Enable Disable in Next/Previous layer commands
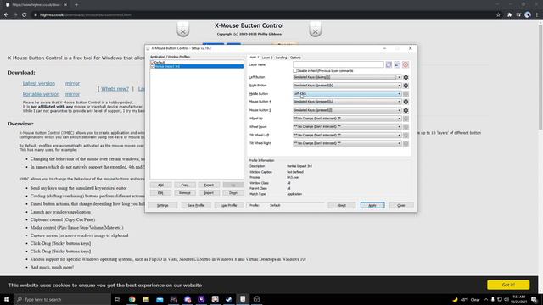This screenshot has height=305, width=543. click(295, 71)
